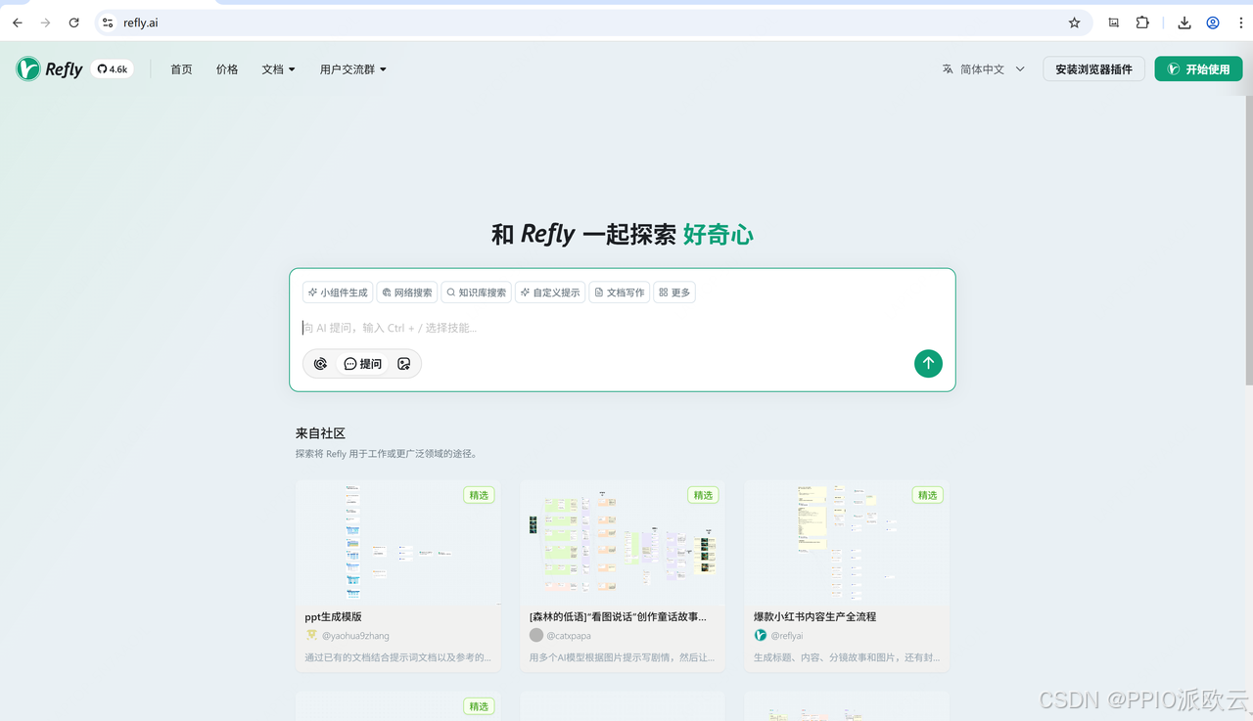Open the ppt生成模版 thumbnail
The height and width of the screenshot is (721, 1253).
tap(398, 543)
